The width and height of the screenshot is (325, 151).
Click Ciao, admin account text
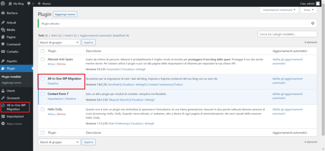[307, 4]
